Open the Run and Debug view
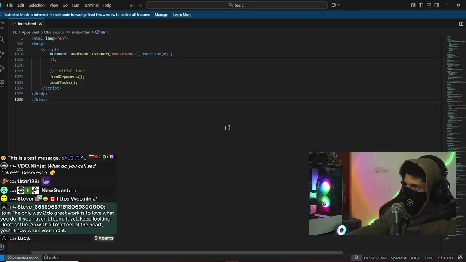 pyautogui.click(x=2, y=68)
